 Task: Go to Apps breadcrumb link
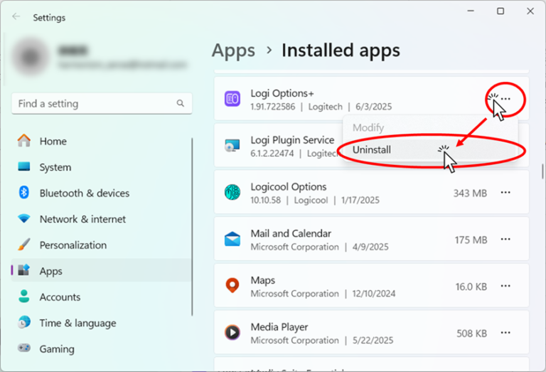(233, 51)
